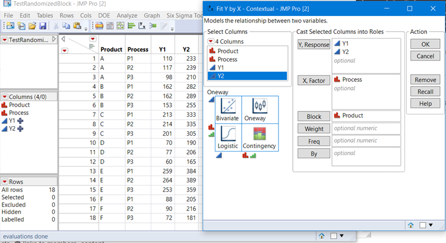
Task: Select Product in the Select Columns list
Action: [x=248, y=51]
